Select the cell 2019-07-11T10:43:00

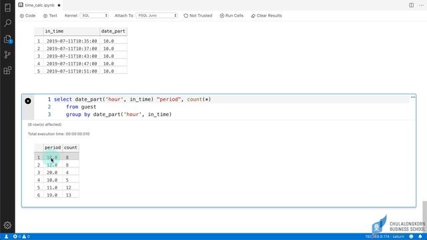tap(71, 56)
